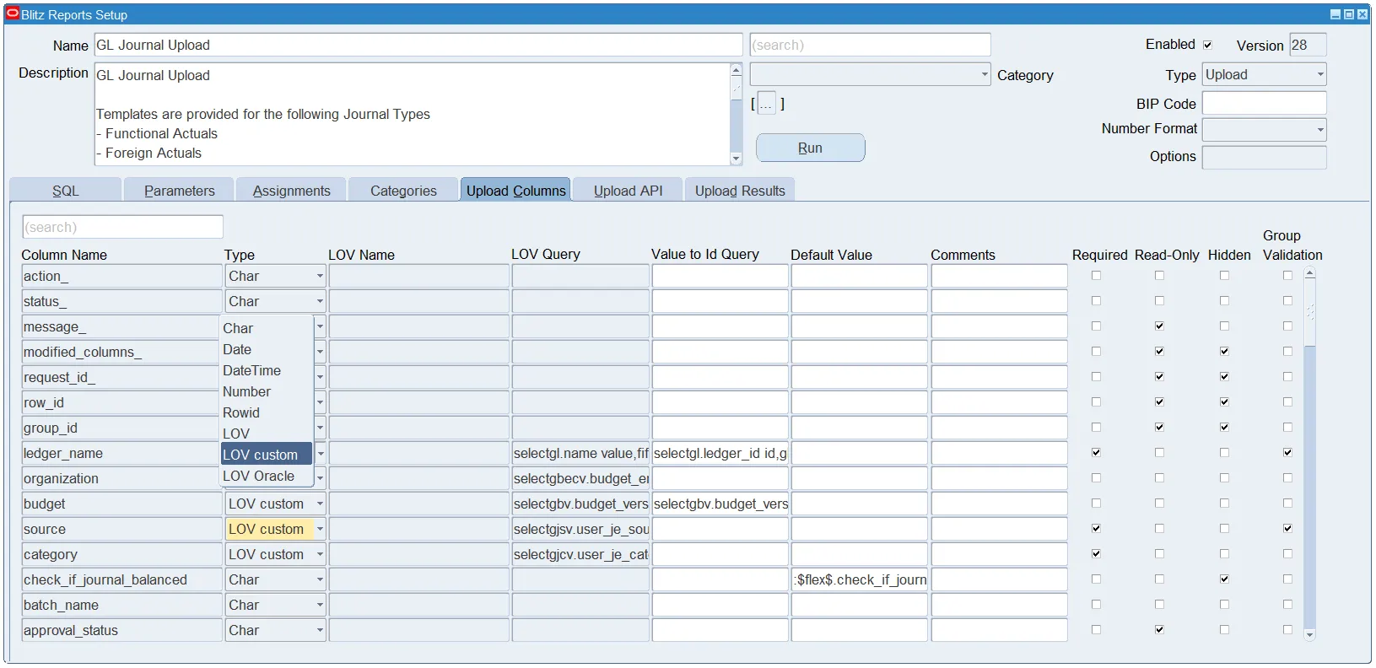This screenshot has width=1376, height=668.
Task: Click LOV Query cell for organization row
Action: (580, 478)
